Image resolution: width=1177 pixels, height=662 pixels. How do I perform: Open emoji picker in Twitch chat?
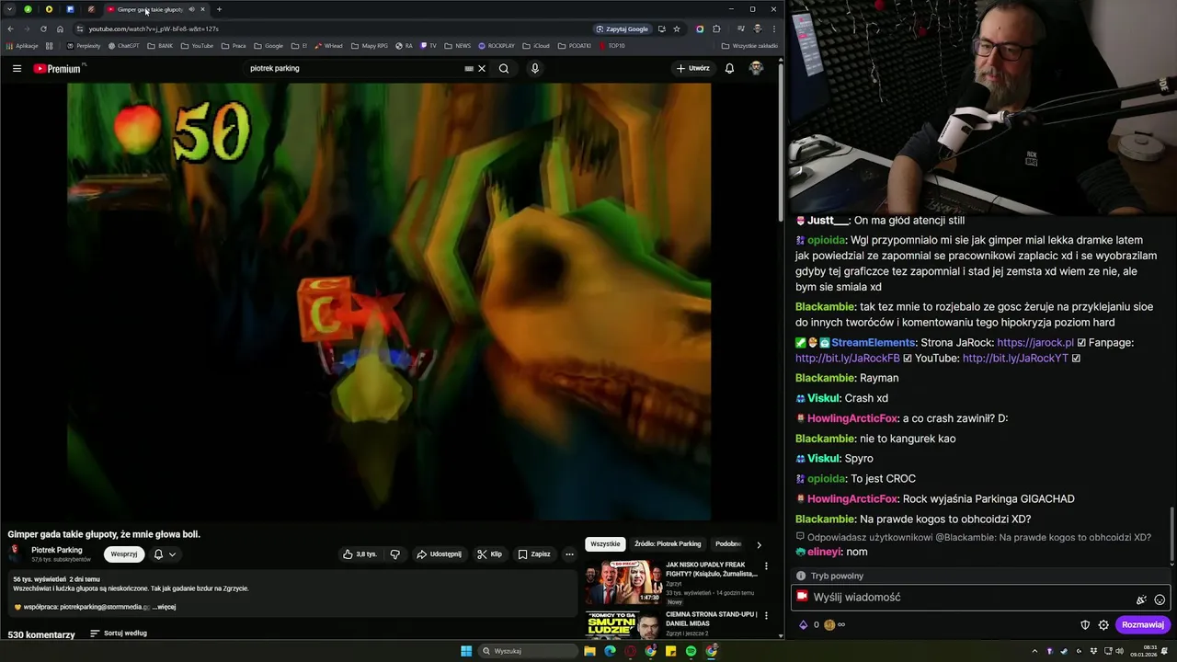tap(1160, 599)
